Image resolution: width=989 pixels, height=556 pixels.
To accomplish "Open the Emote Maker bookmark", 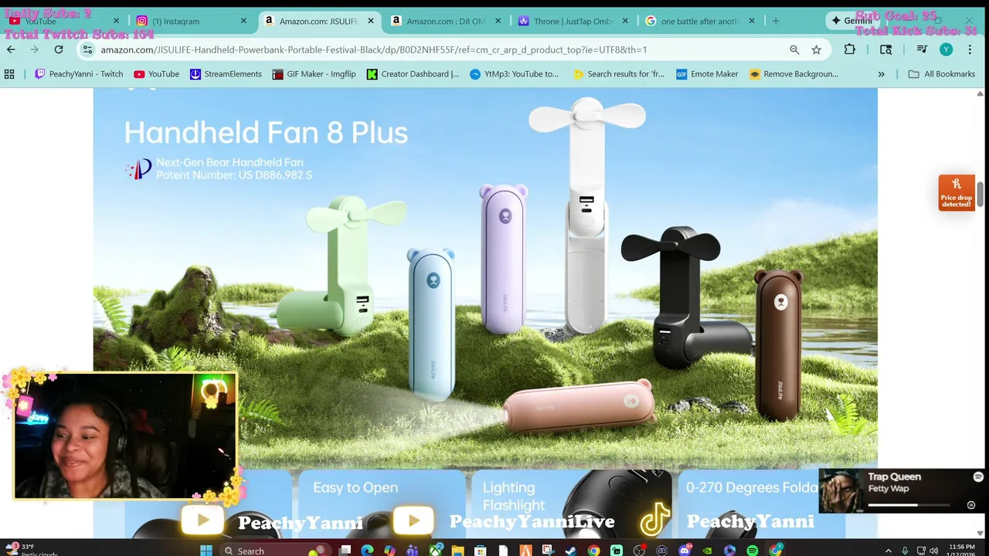I will [x=707, y=74].
